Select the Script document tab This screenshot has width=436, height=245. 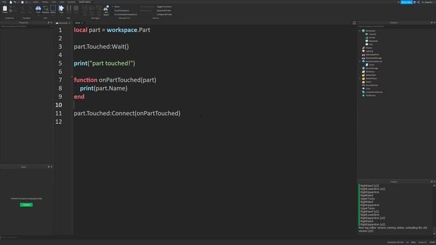(x=78, y=22)
